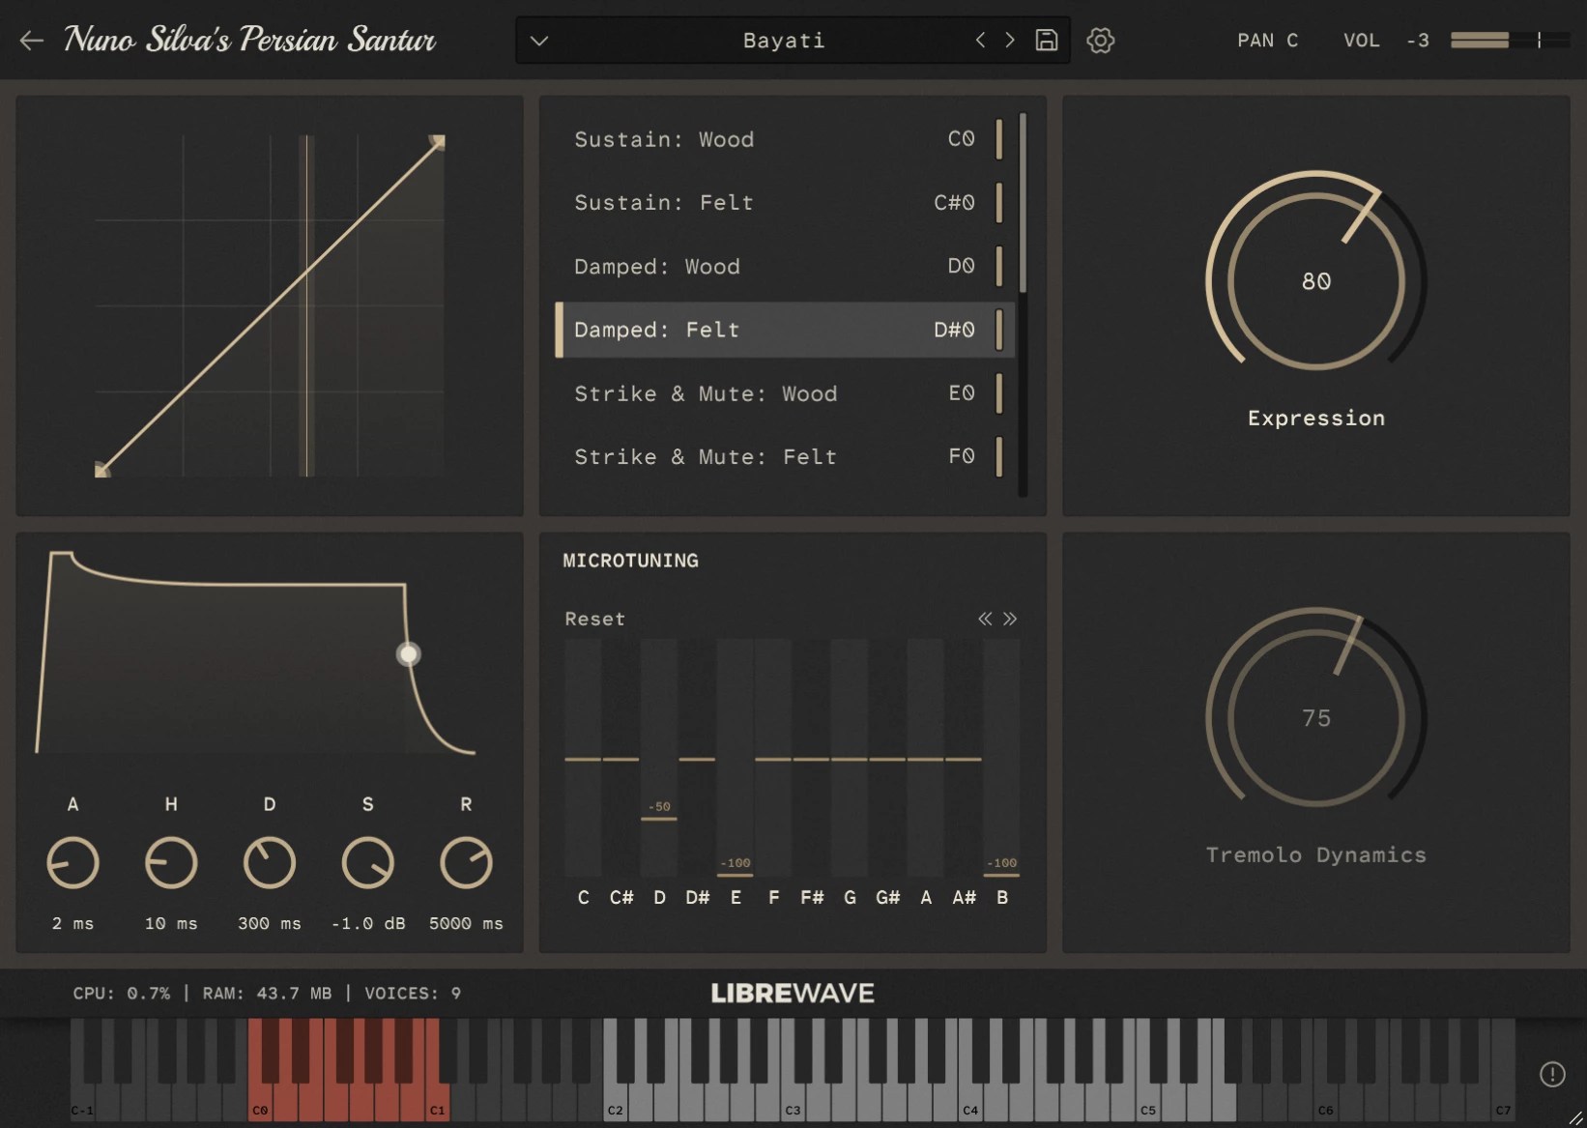Click the articulation list scrollbar
This screenshot has width=1587, height=1128.
click(x=1022, y=202)
